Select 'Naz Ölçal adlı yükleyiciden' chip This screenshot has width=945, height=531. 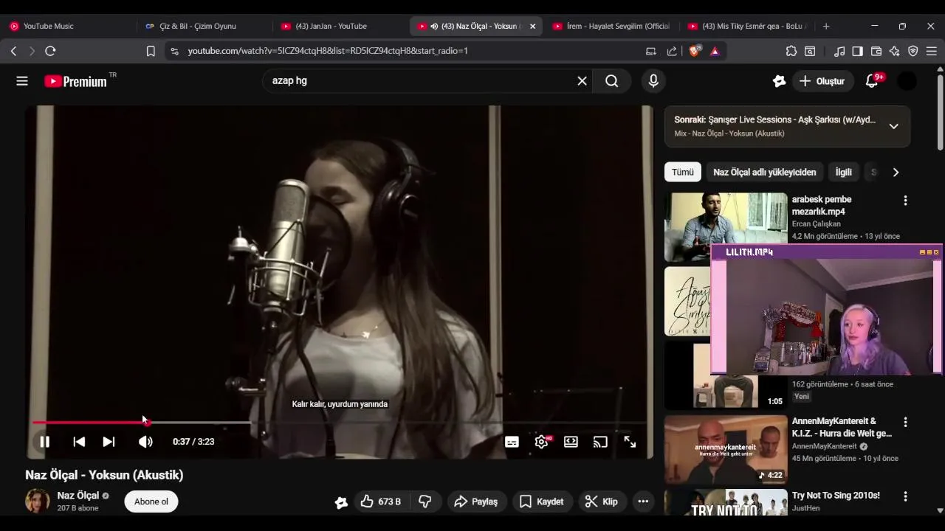pyautogui.click(x=764, y=172)
